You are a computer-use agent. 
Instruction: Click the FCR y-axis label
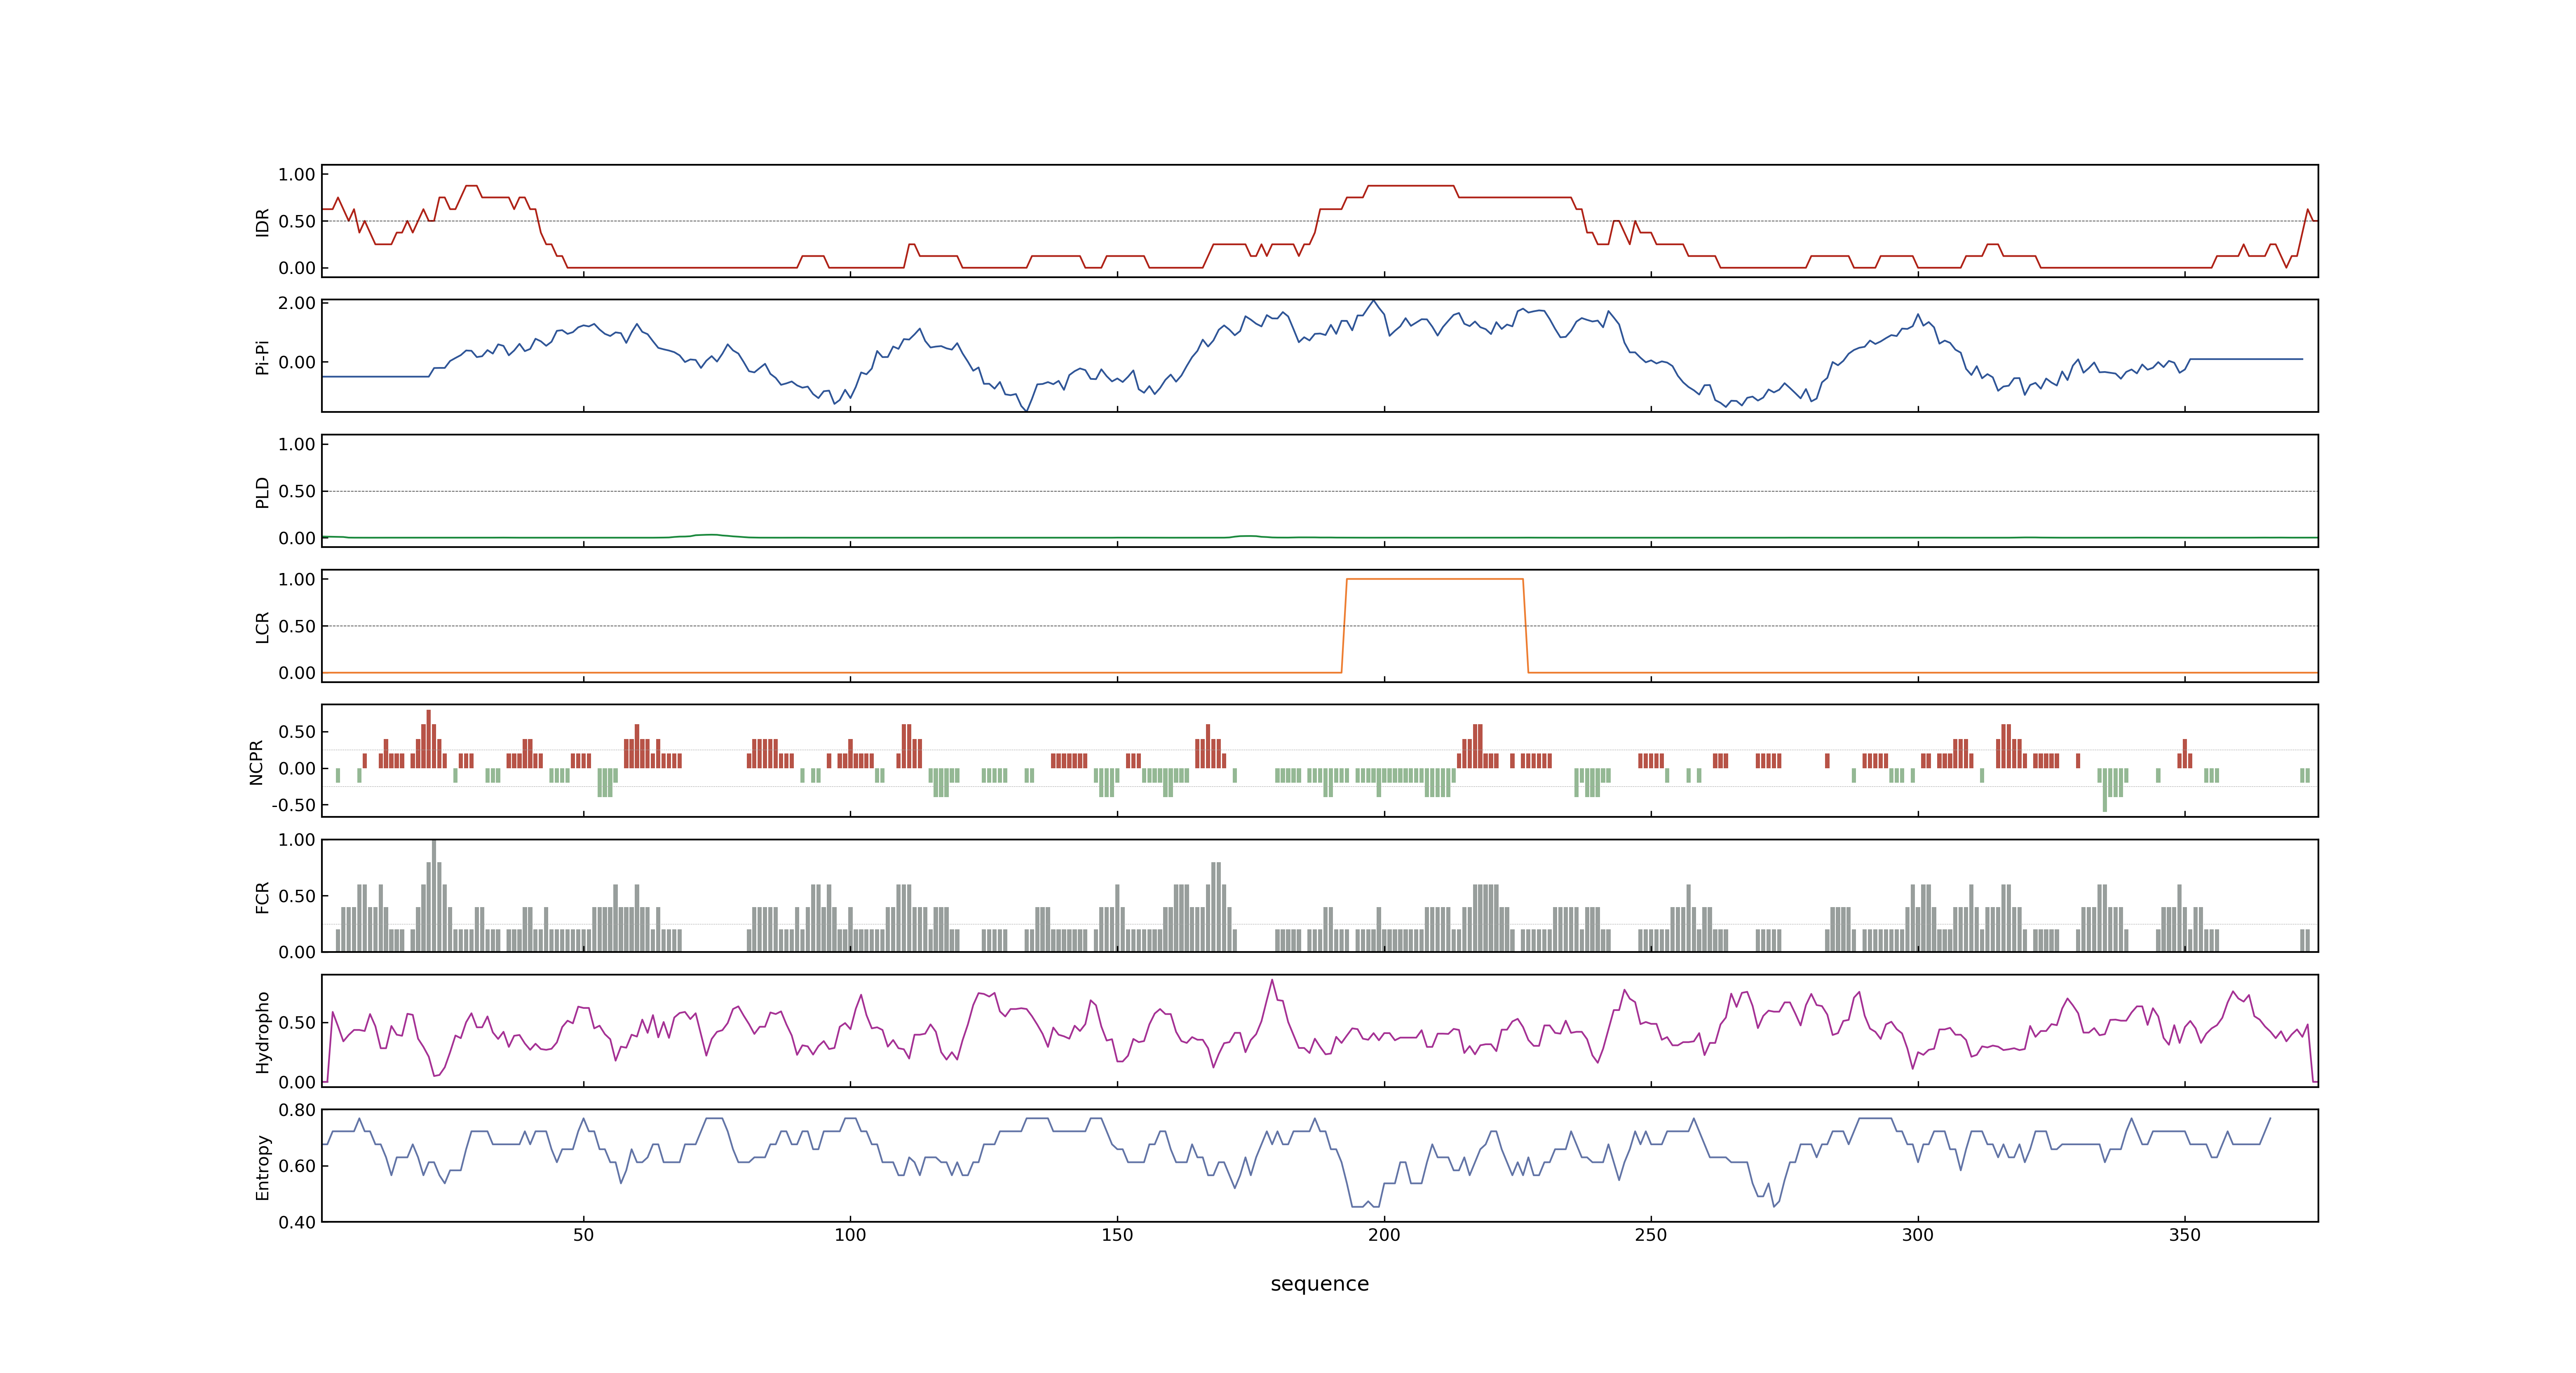point(262,896)
